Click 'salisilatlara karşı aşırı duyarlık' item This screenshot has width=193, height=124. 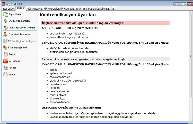coord(69,37)
